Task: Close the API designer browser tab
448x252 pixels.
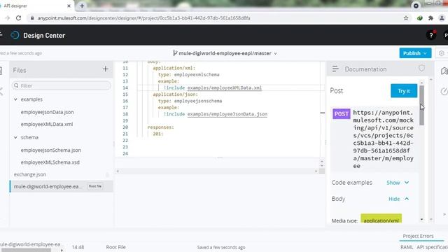Action: click(69, 6)
